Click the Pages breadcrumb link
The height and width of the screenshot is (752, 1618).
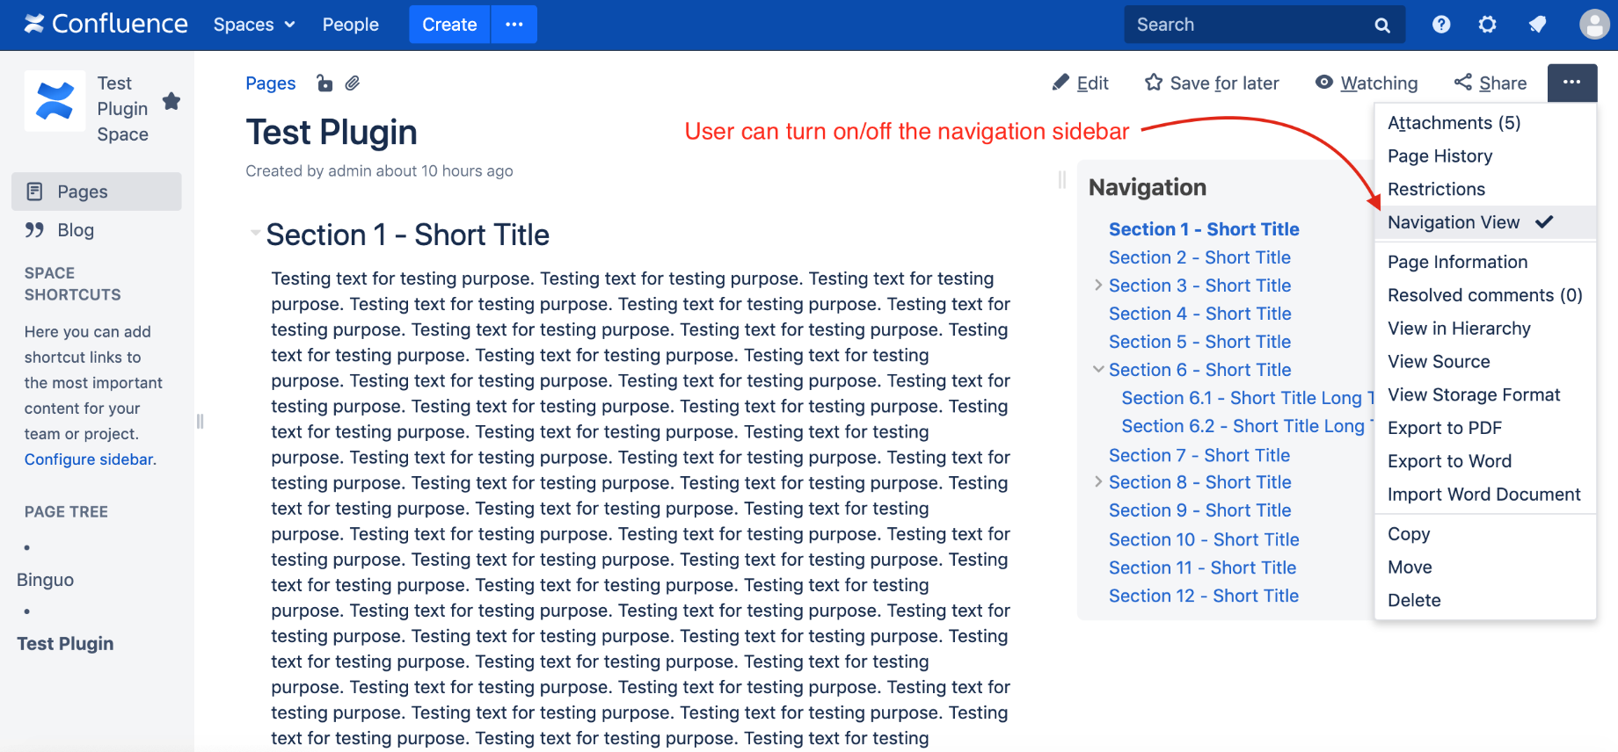[x=270, y=83]
